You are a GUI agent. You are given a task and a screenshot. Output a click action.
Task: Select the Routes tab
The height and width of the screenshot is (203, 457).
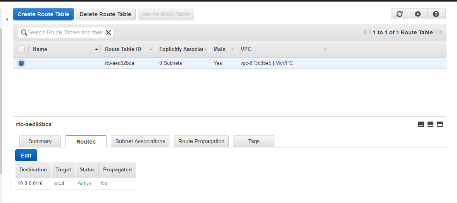[x=86, y=142]
